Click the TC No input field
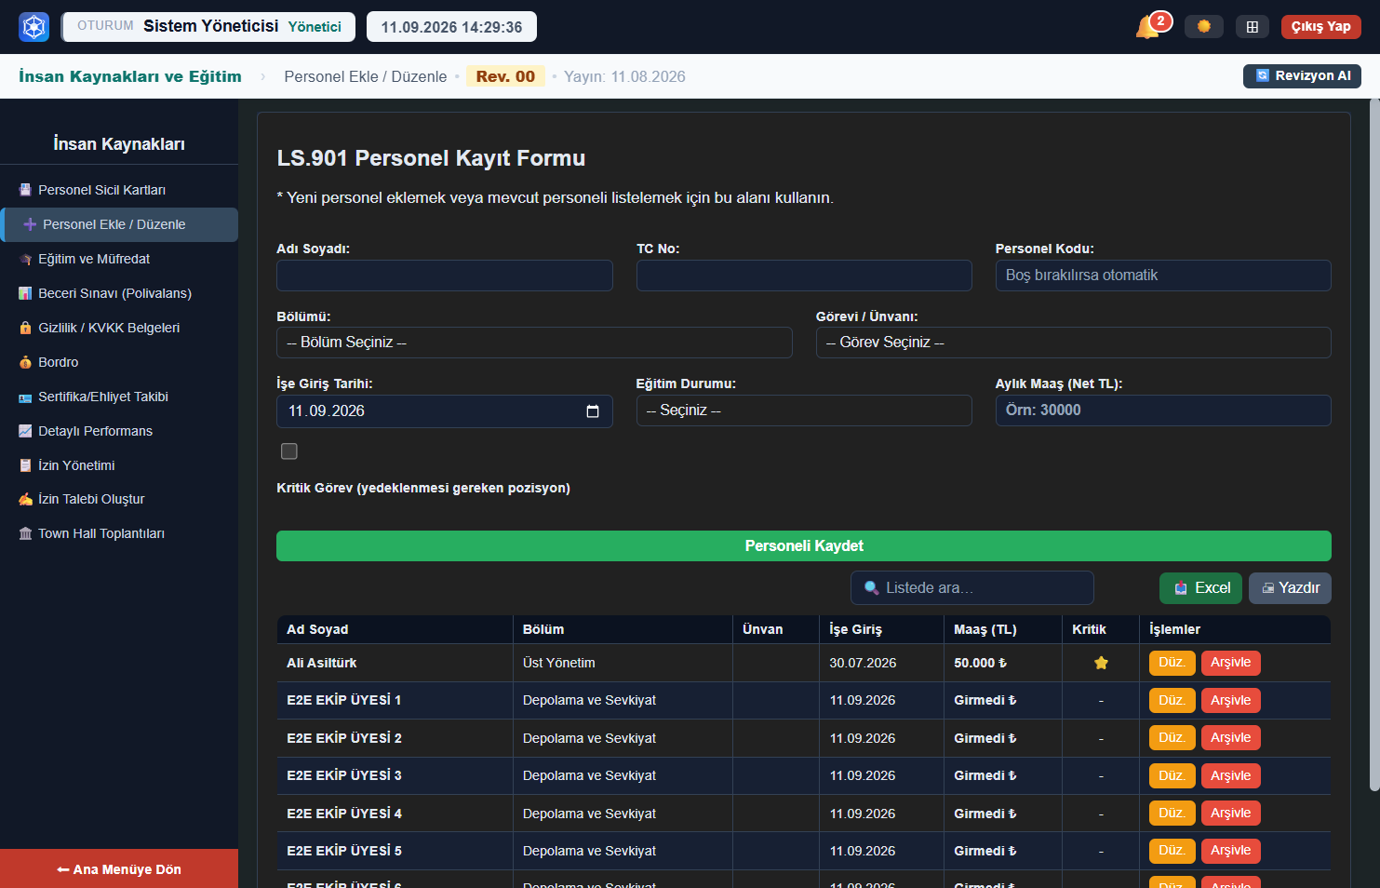 click(804, 276)
